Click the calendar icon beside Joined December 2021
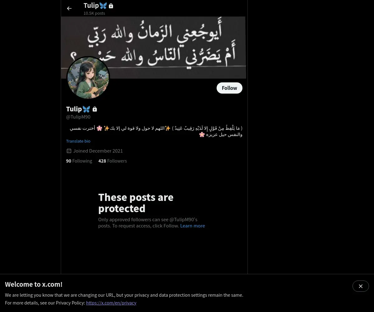This screenshot has height=312, width=374. pyautogui.click(x=69, y=151)
